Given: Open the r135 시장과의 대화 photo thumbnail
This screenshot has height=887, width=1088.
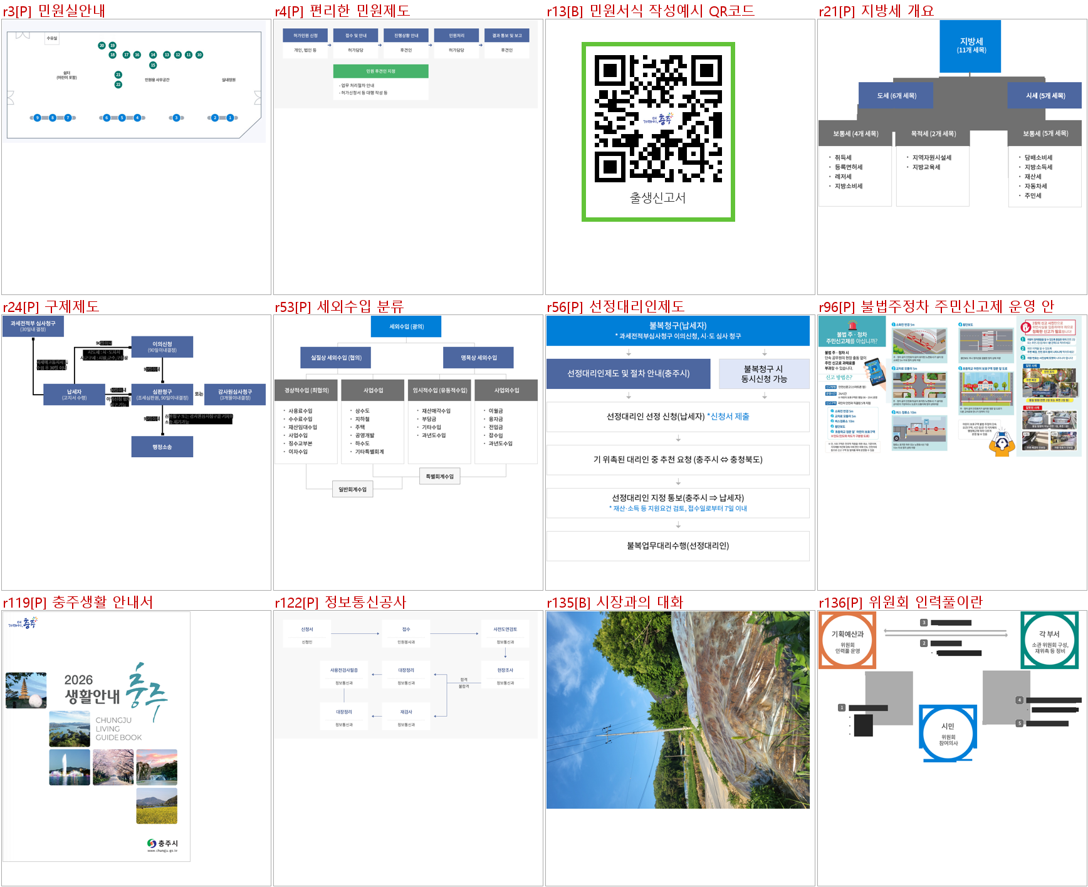Looking at the screenshot, I should click(x=678, y=710).
